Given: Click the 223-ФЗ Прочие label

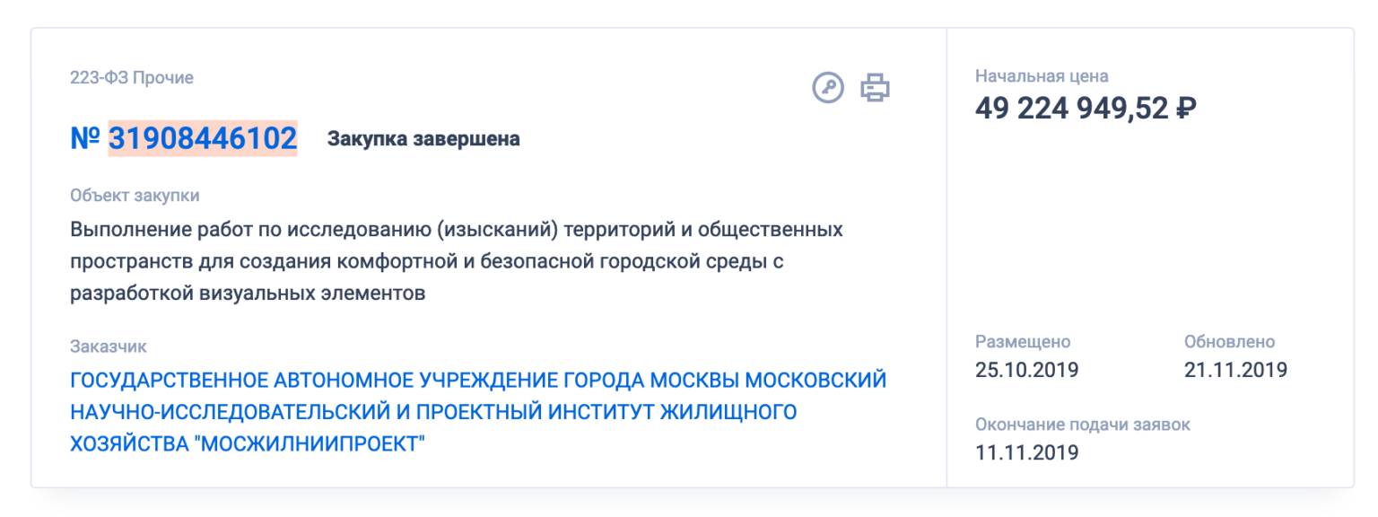Looking at the screenshot, I should pyautogui.click(x=132, y=78).
